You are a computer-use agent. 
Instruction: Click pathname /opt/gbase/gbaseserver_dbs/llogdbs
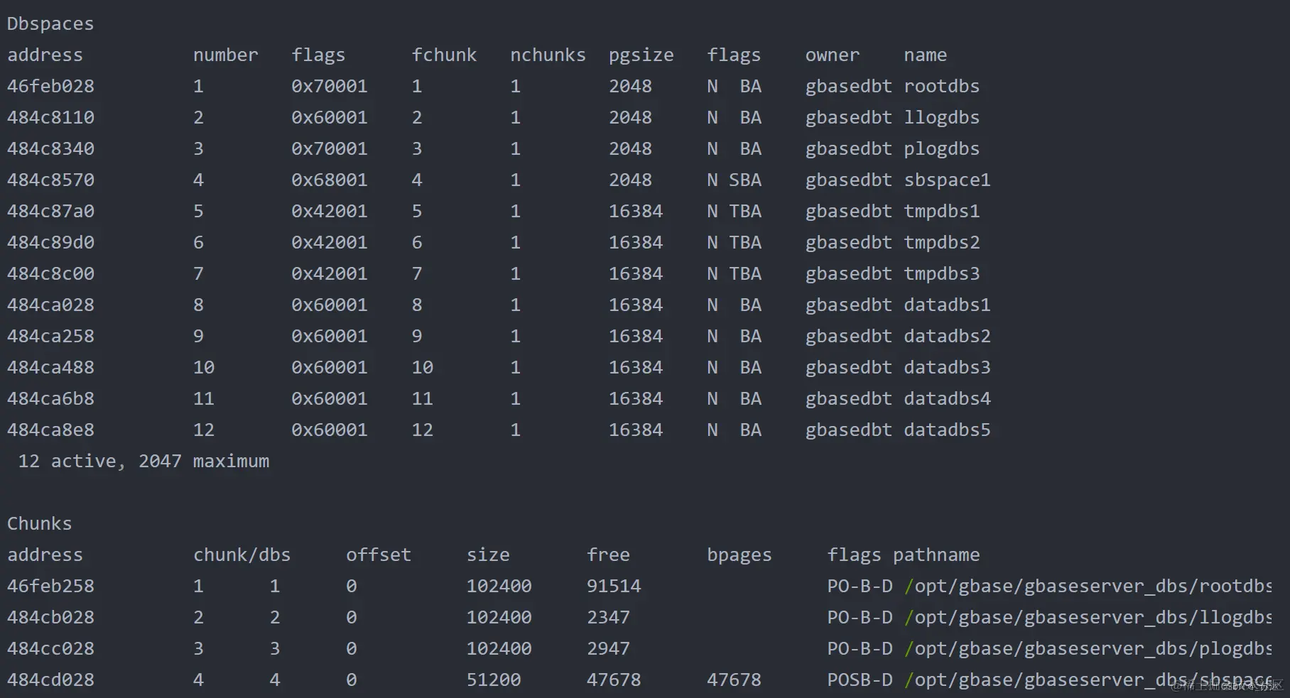pos(1089,618)
